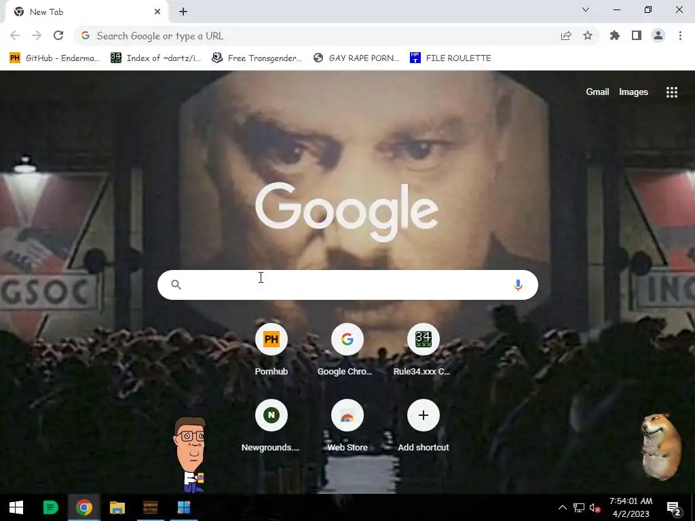Click the Add shortcut button

coord(424,426)
